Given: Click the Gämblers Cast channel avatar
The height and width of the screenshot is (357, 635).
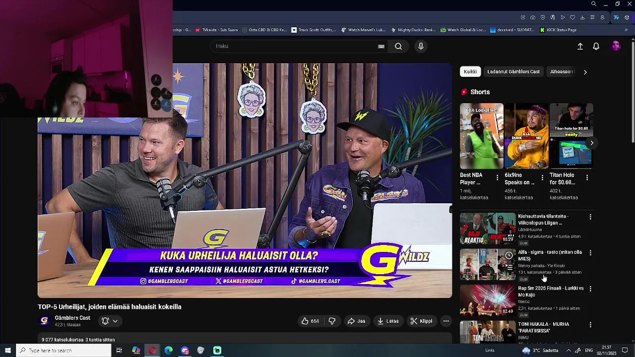Looking at the screenshot, I should [x=44, y=321].
